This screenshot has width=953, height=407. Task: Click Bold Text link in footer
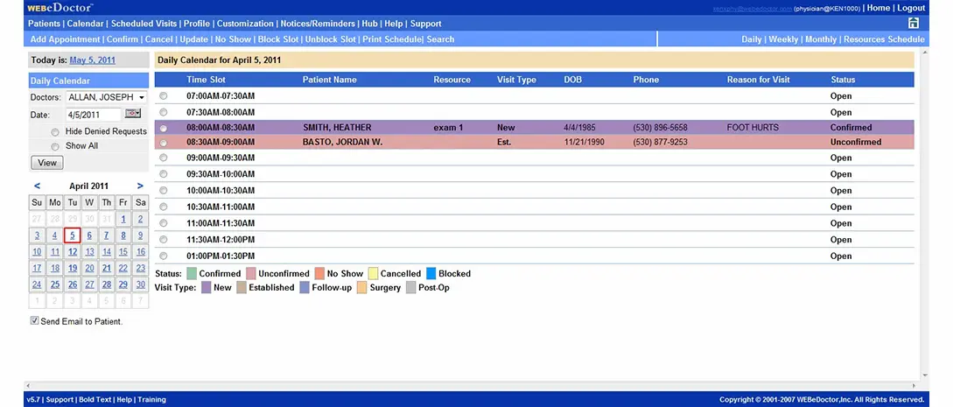95,400
